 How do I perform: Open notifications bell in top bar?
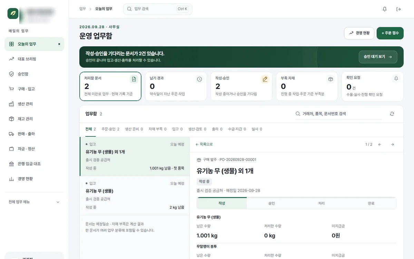[x=385, y=9]
